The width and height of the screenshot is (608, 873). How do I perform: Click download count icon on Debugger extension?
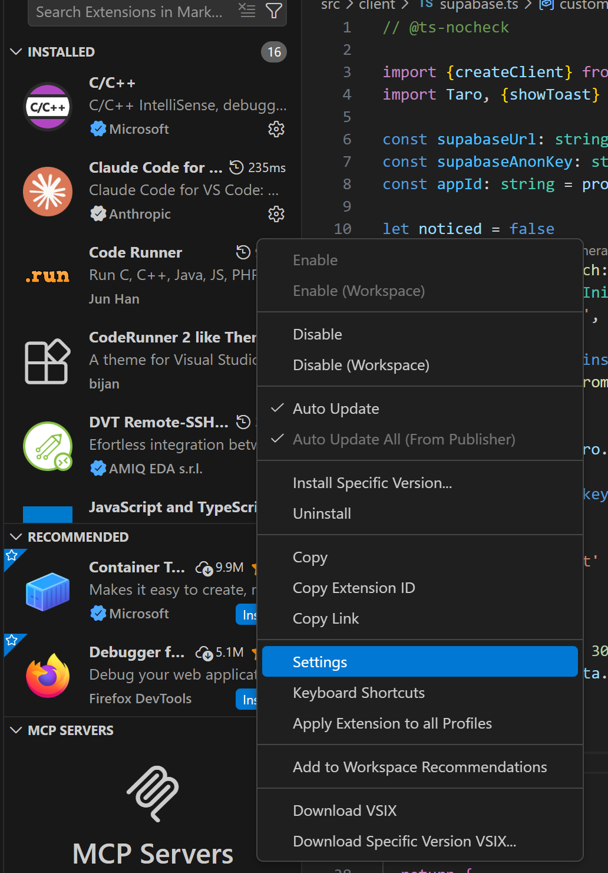coord(204,653)
